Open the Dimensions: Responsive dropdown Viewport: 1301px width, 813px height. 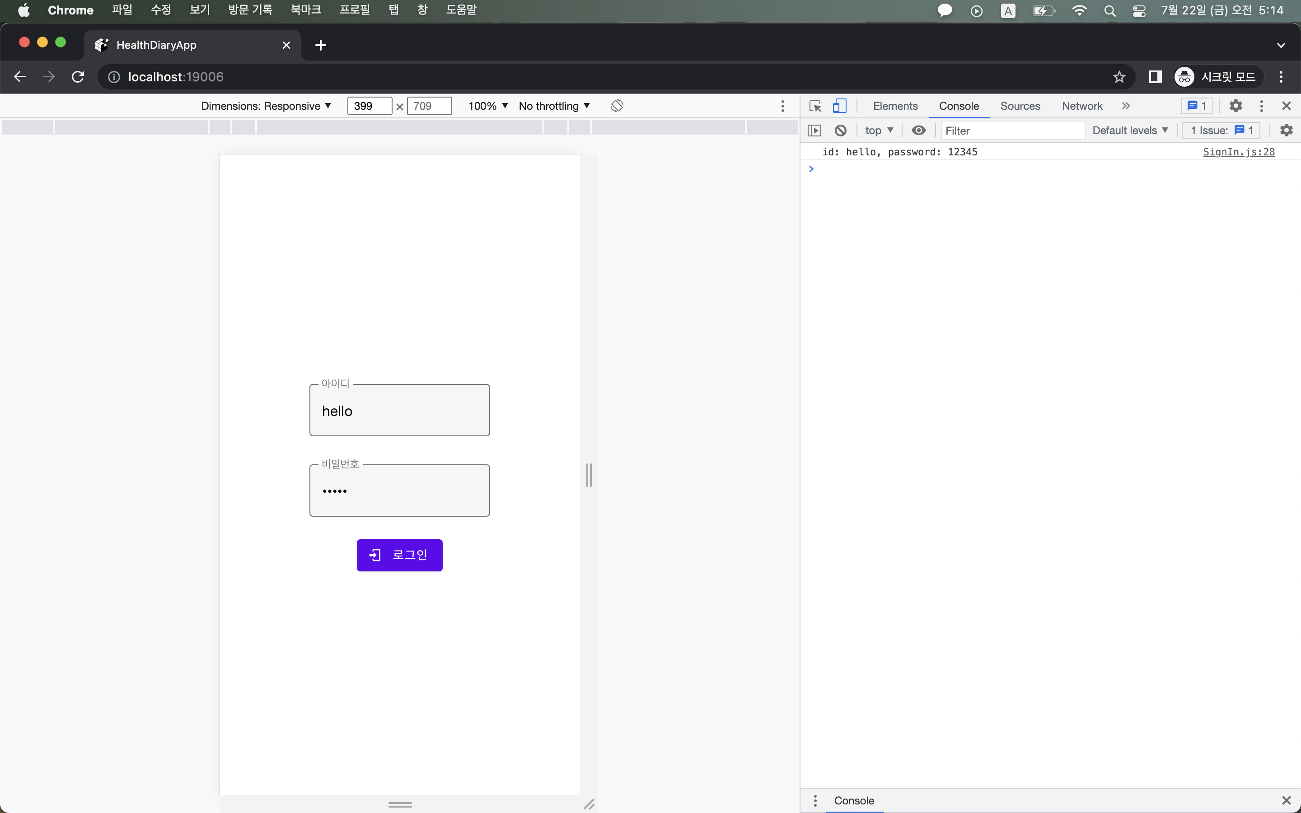pyautogui.click(x=266, y=106)
